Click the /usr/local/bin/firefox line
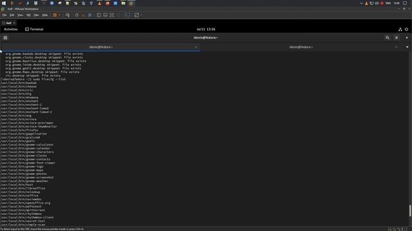412x231 pixels. point(19,130)
